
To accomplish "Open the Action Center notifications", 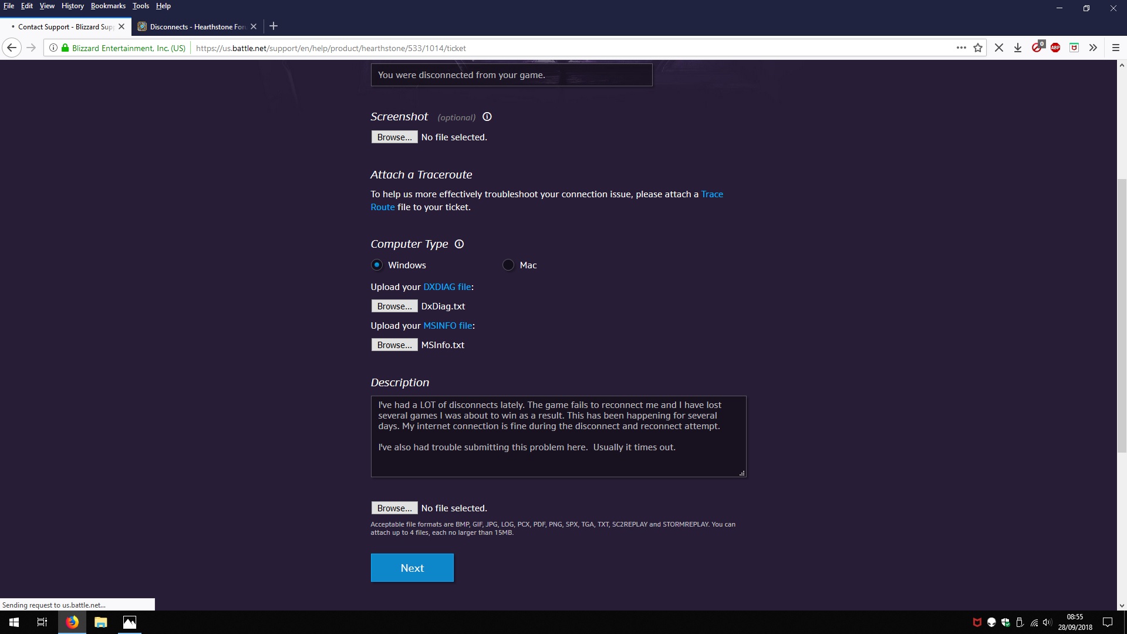I will coord(1108,622).
